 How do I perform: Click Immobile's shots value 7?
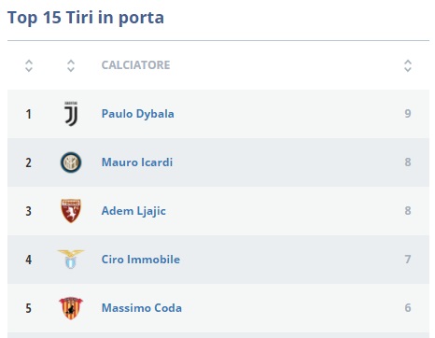click(x=408, y=260)
